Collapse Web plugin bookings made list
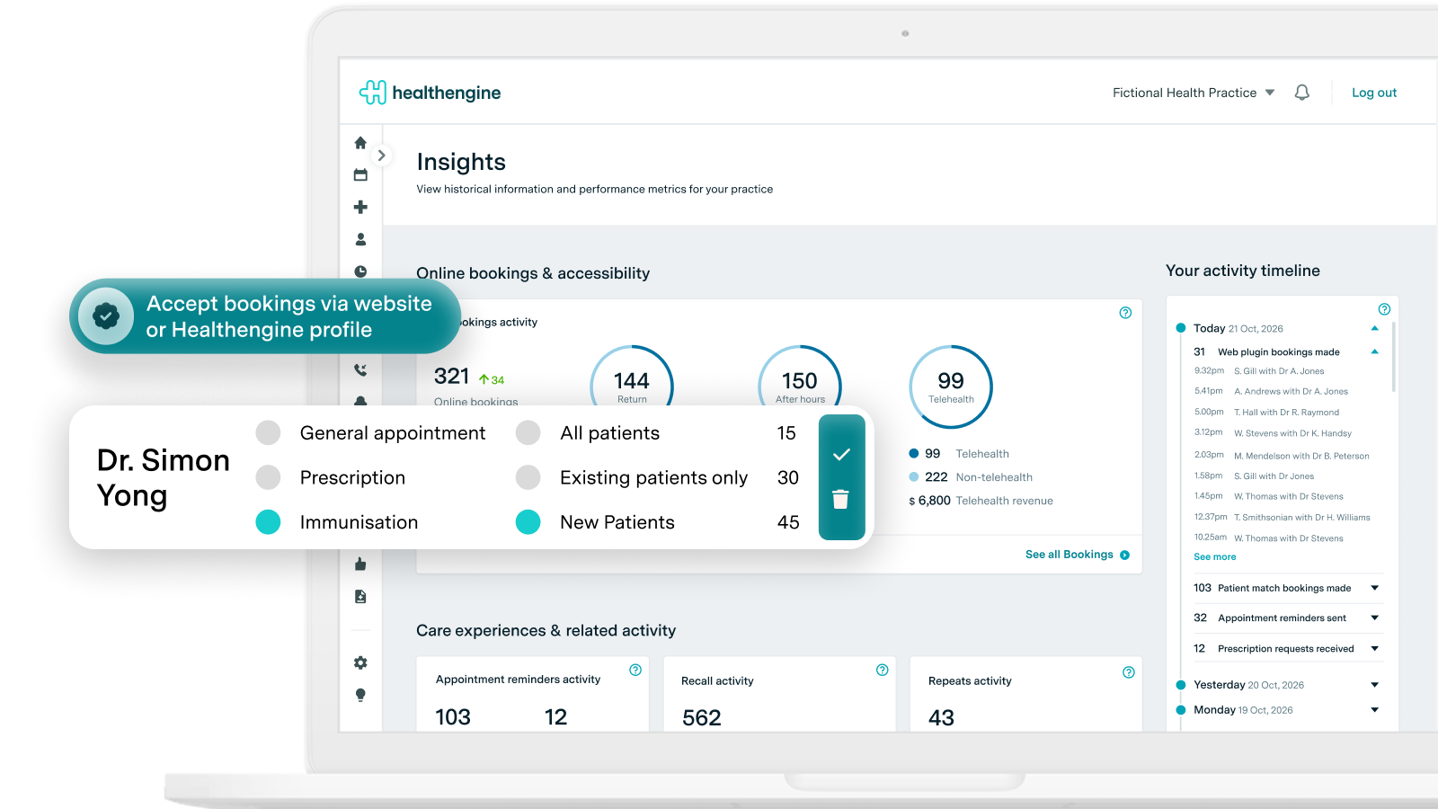1438x809 pixels. (1374, 351)
